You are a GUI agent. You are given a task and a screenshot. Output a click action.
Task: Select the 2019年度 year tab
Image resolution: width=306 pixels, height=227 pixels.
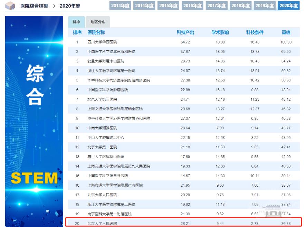pyautogui.click(x=265, y=6)
